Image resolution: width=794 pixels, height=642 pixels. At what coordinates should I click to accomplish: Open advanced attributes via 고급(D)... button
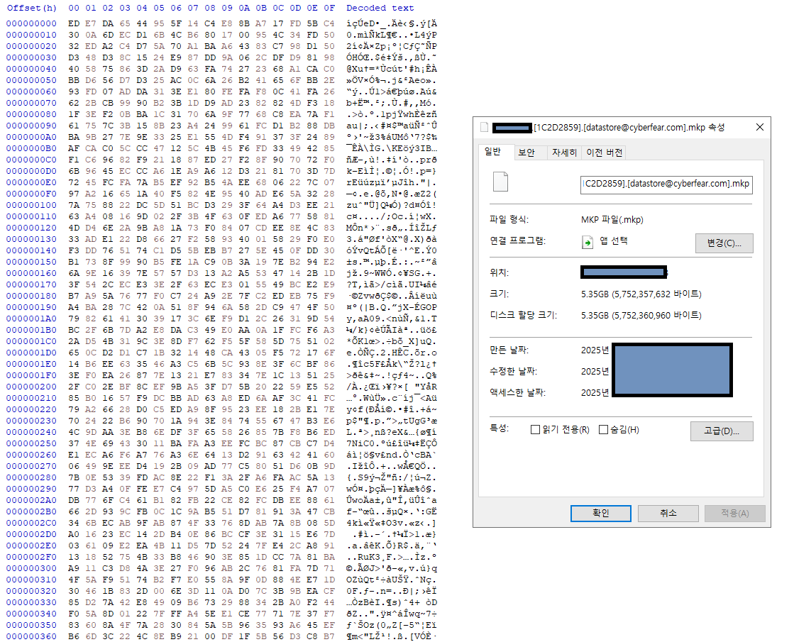point(722,431)
